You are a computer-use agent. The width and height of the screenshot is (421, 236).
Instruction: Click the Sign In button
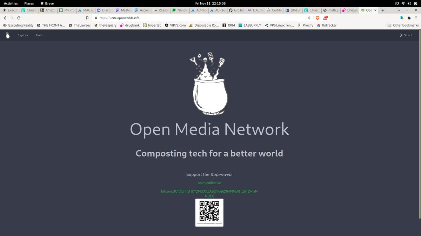(406, 35)
